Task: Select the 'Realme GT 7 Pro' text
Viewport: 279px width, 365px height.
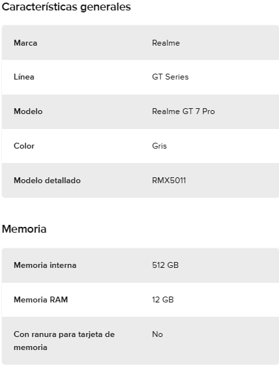Action: pyautogui.click(x=183, y=111)
